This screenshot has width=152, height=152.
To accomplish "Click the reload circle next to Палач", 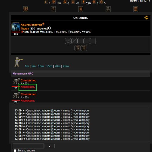I will coord(50,28).
